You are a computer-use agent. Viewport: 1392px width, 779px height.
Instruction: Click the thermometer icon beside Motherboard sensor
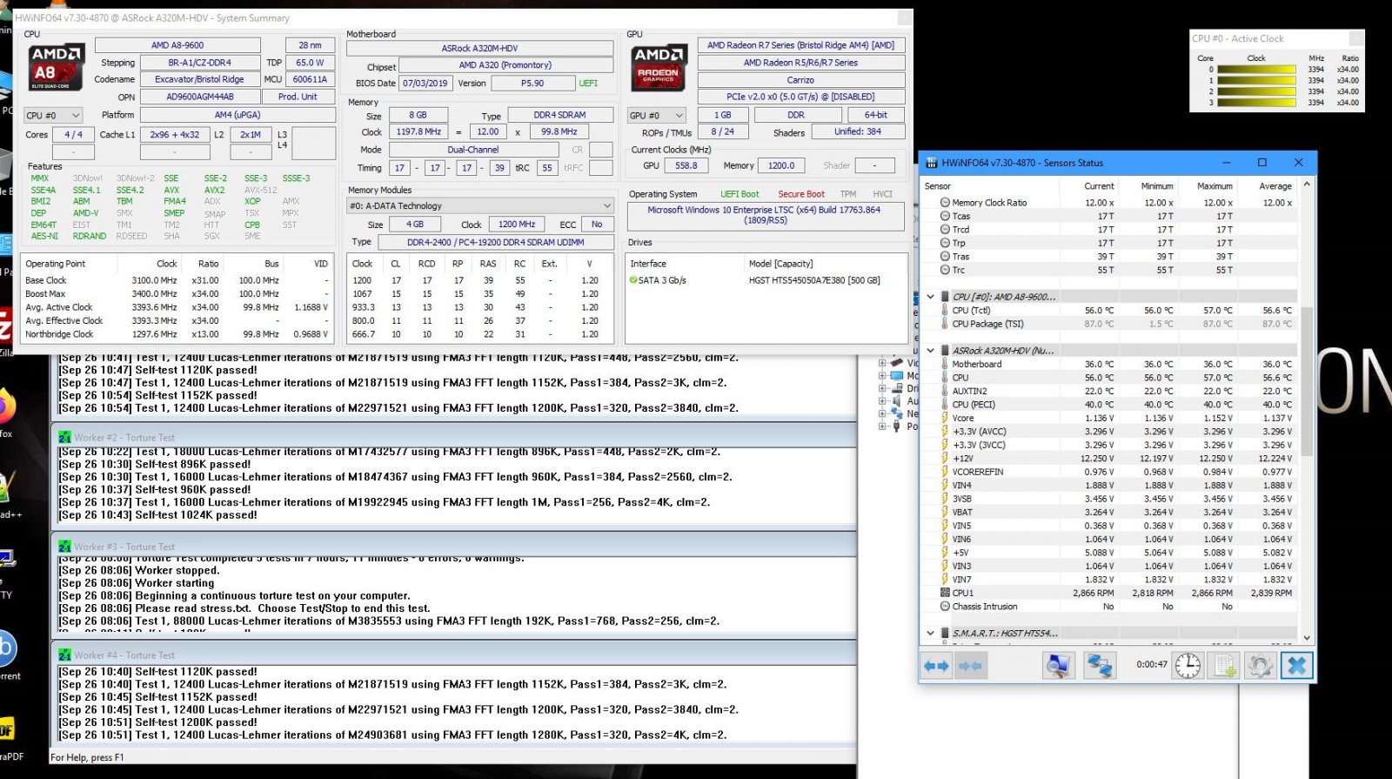coord(945,364)
